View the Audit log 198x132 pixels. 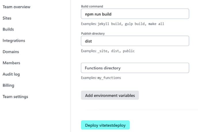coord(11,74)
